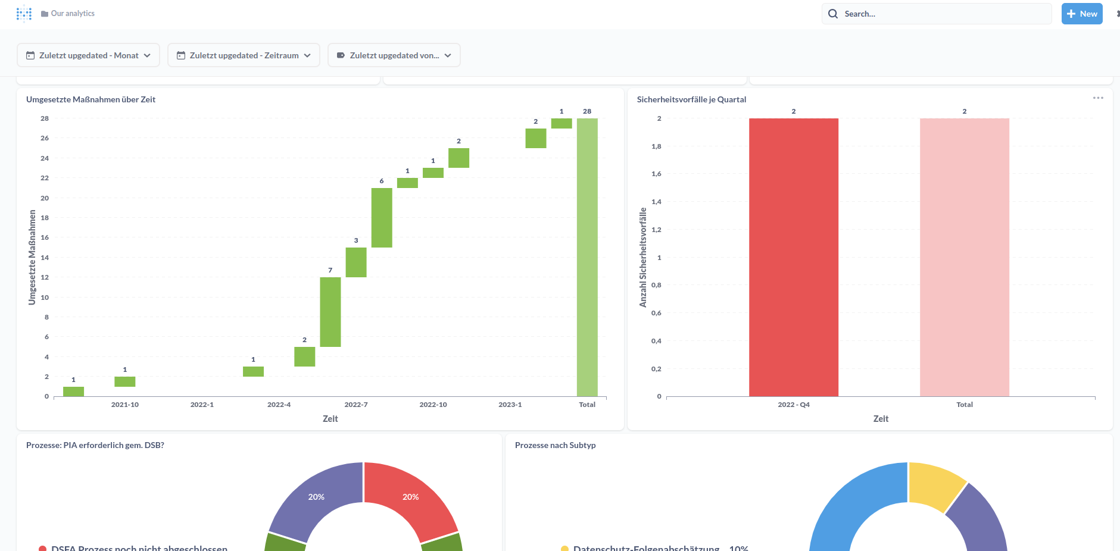The image size is (1120, 551).
Task: Click the search magnifier icon
Action: [x=833, y=14]
